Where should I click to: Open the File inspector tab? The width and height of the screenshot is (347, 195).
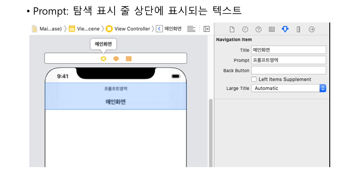[x=232, y=29]
